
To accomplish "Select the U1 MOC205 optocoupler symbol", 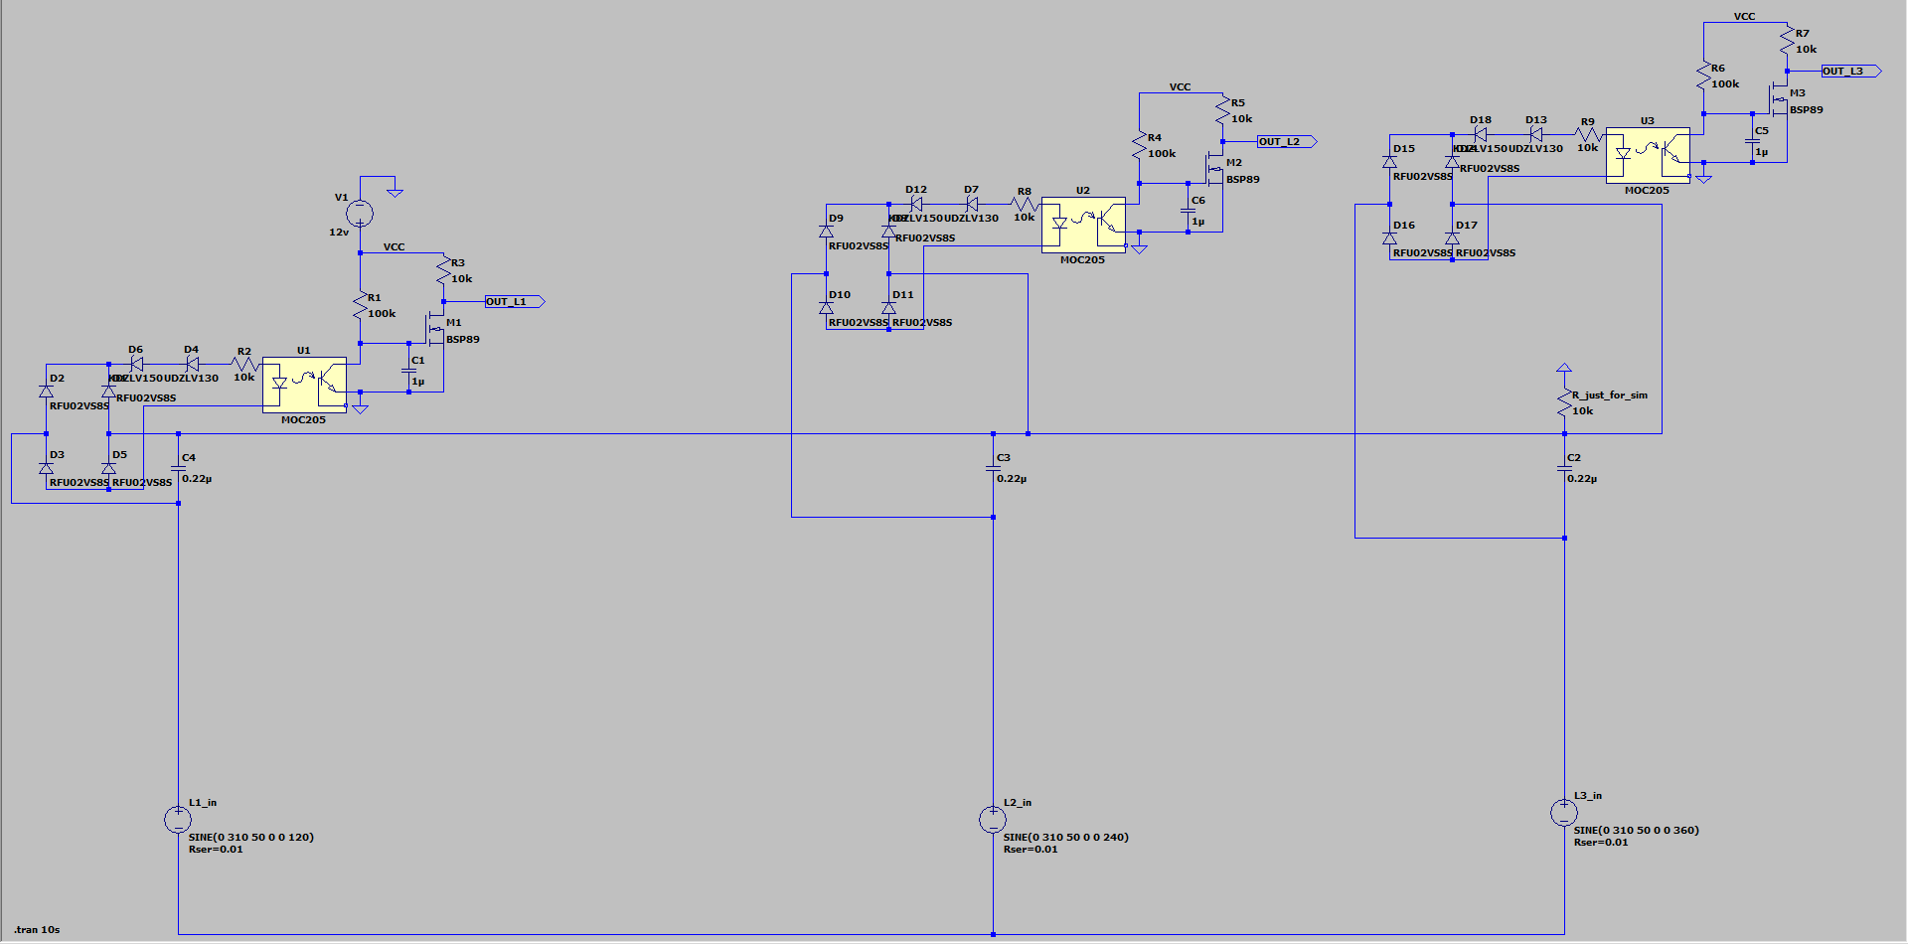I will click(303, 383).
